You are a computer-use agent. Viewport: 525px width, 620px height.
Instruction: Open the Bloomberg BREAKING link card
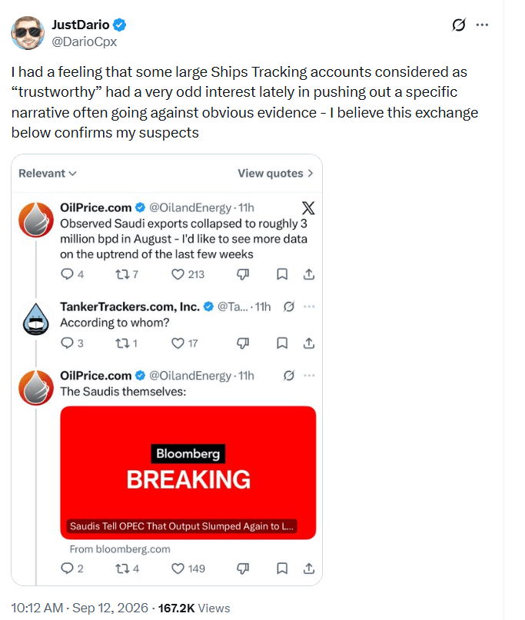pyautogui.click(x=188, y=472)
